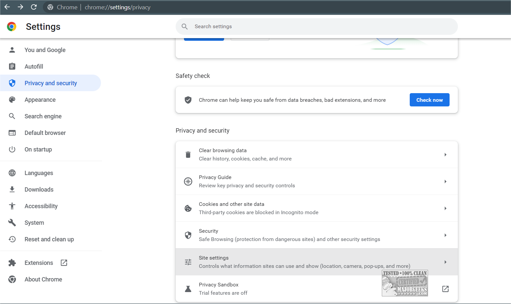511x304 pixels.
Task: Open the You and Google section
Action: tap(50, 50)
